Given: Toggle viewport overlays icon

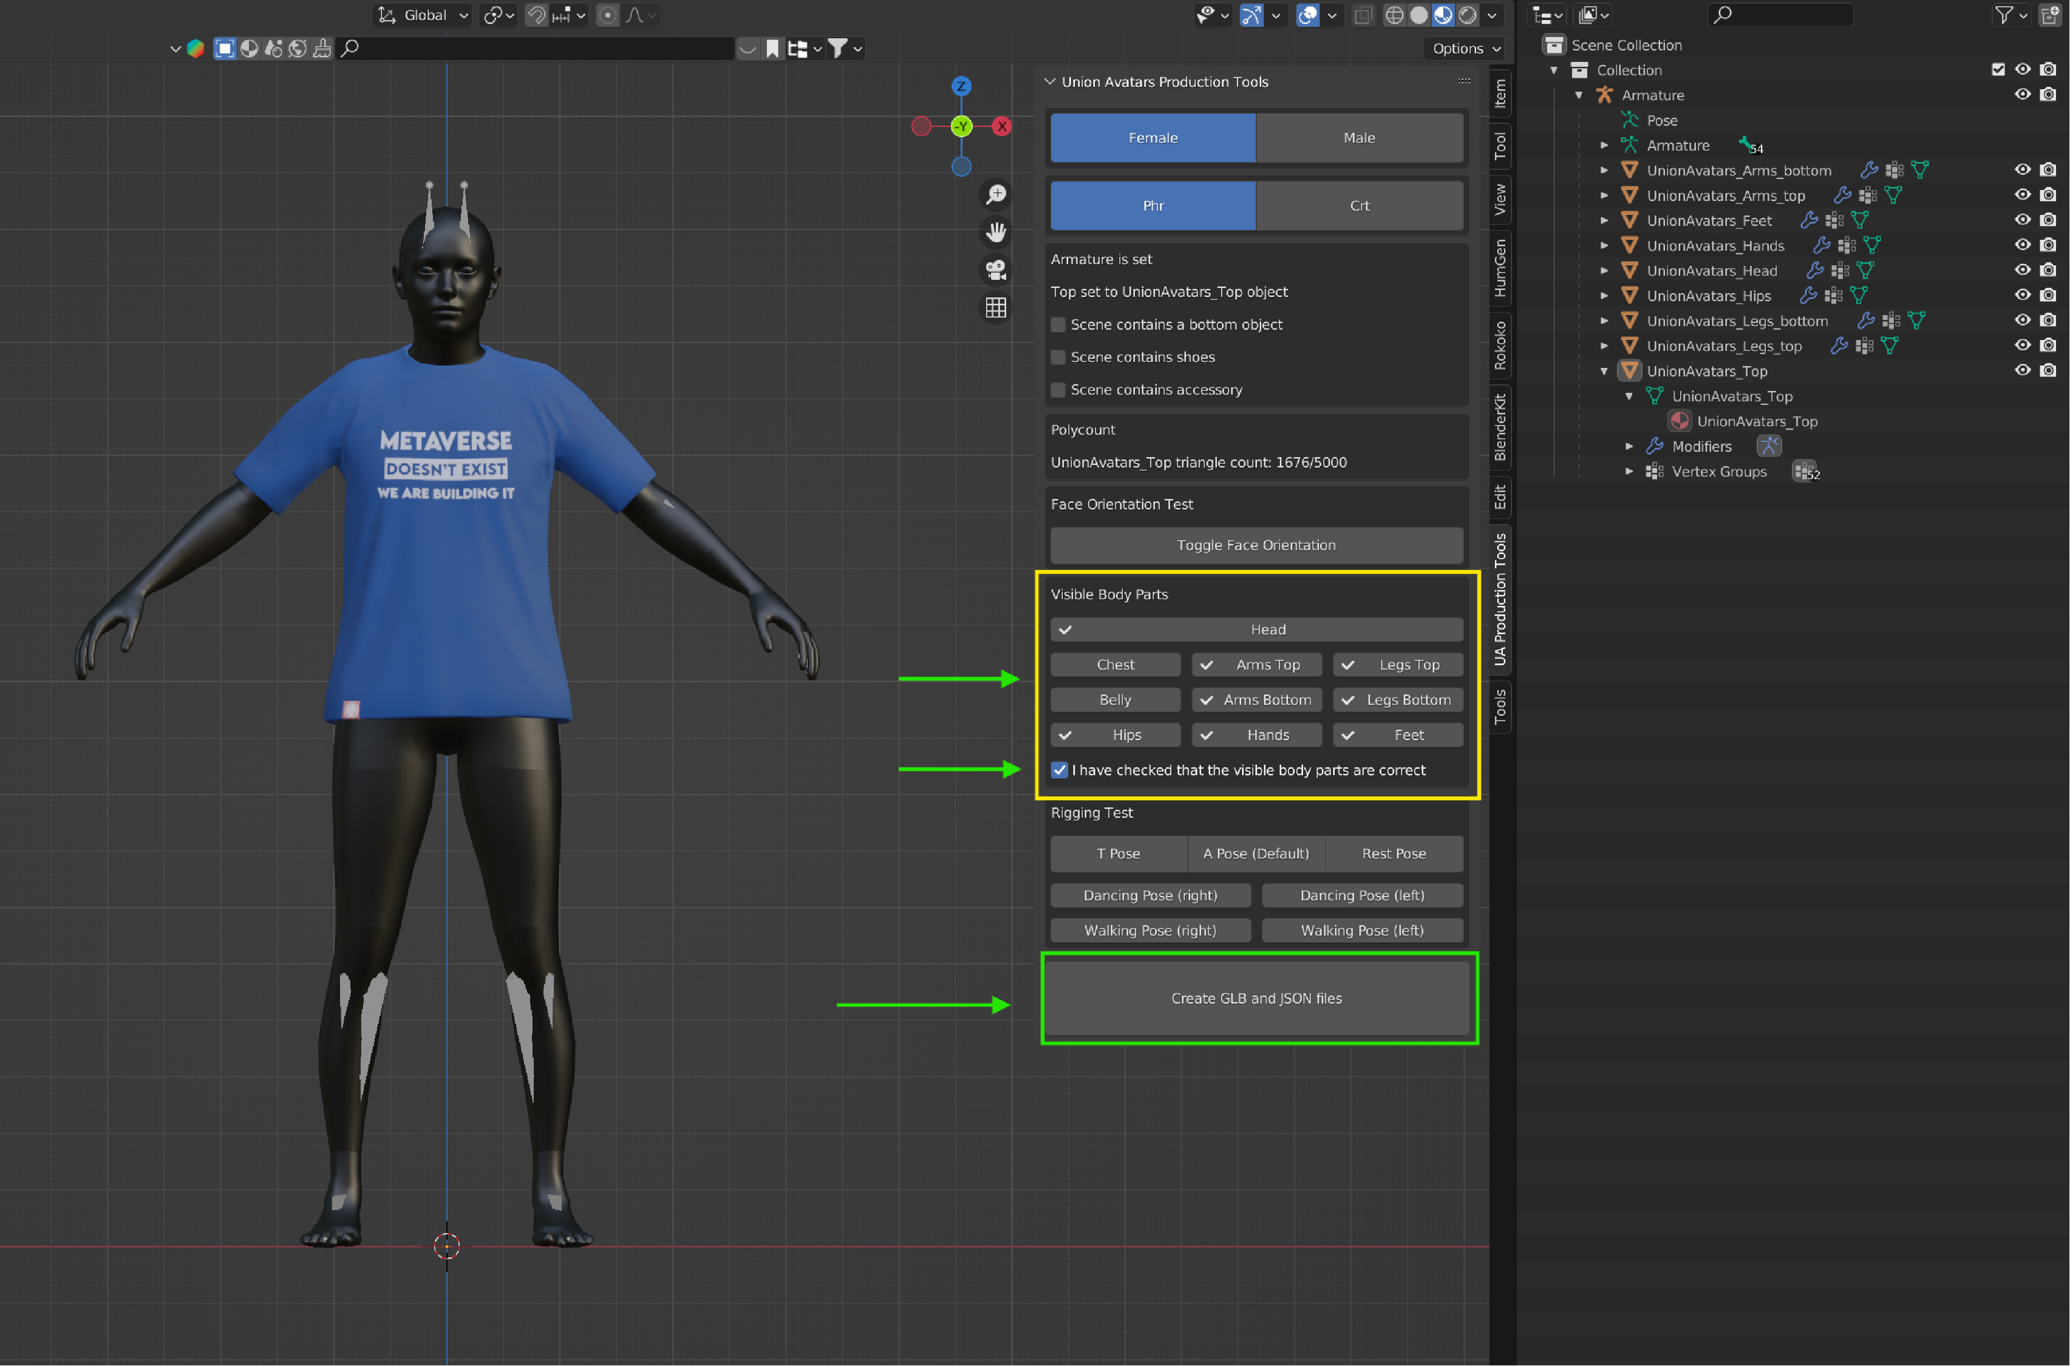Looking at the screenshot, I should click(1308, 15).
